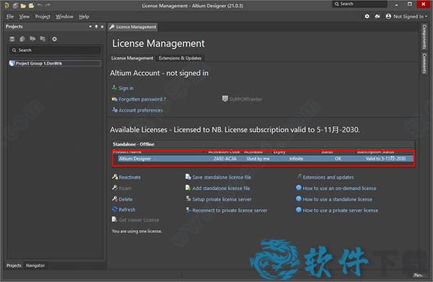433x282 pixels.
Task: Close the Projects panel
Action: coord(102,27)
